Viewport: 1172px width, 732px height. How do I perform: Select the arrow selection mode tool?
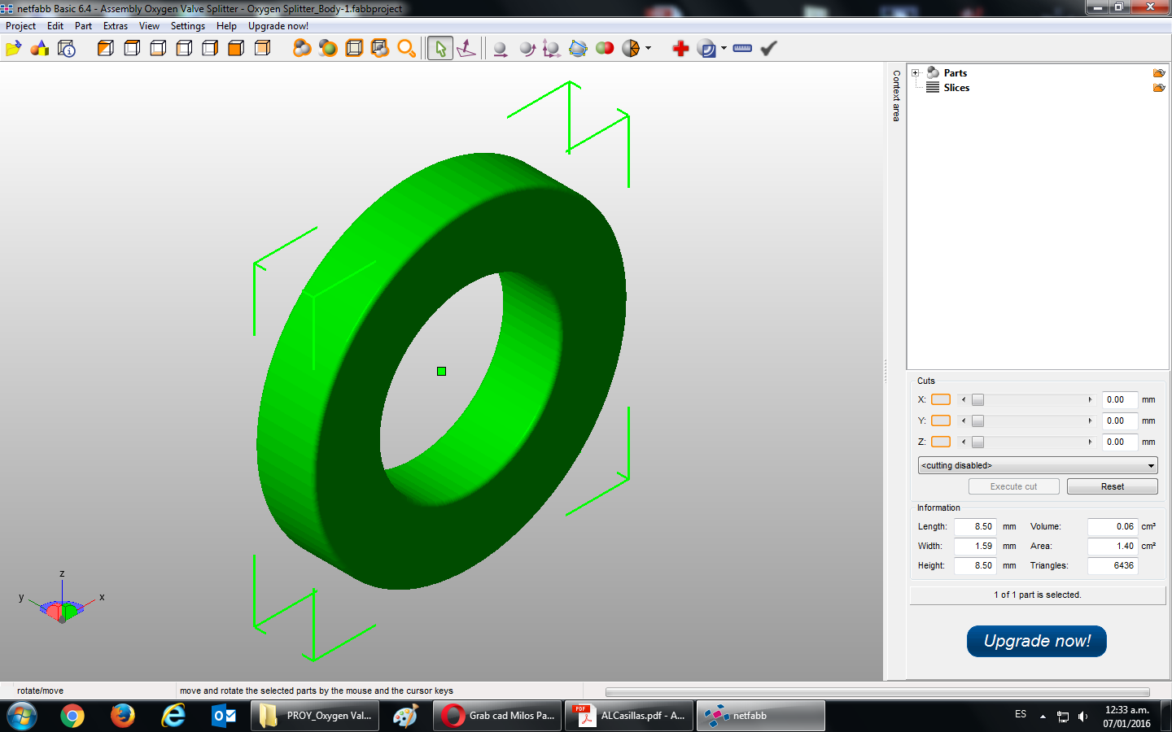coord(440,49)
